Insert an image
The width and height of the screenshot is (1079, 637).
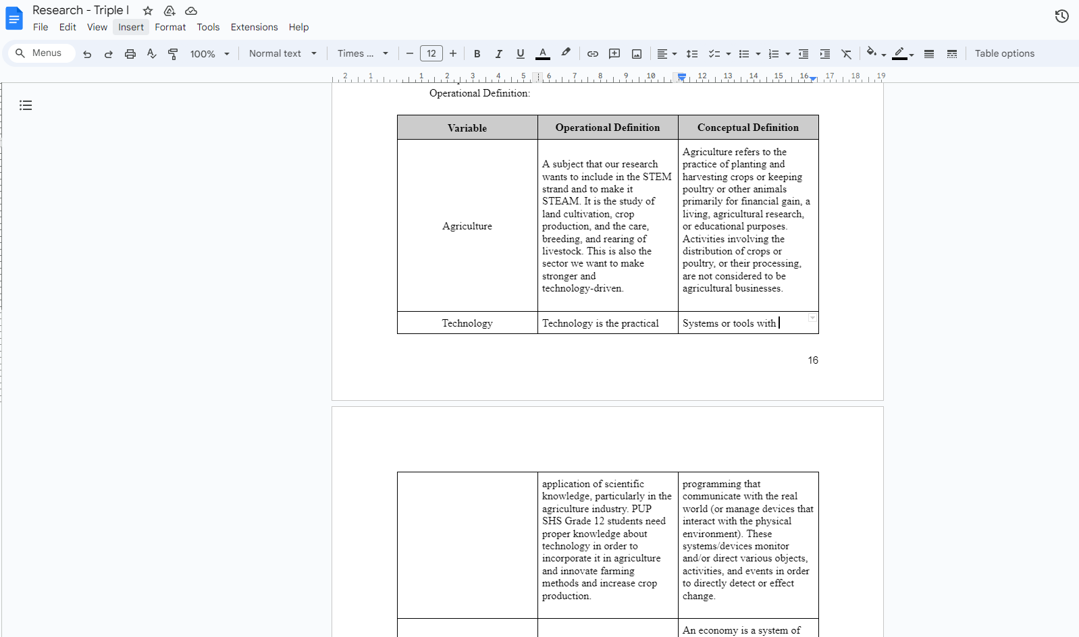pyautogui.click(x=637, y=54)
